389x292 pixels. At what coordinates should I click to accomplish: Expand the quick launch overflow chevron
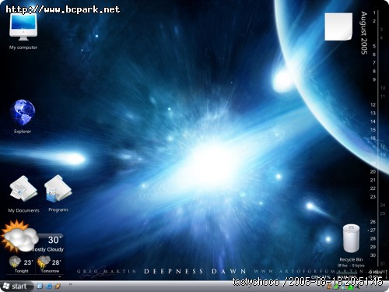70,284
